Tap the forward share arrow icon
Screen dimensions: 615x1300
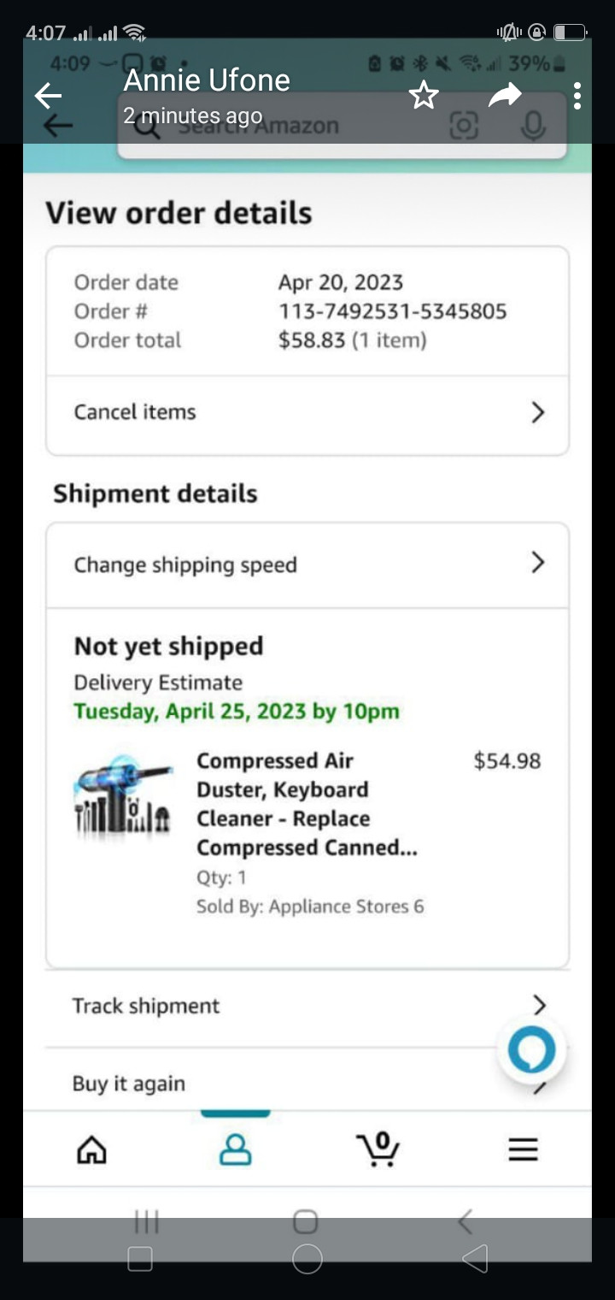pyautogui.click(x=505, y=95)
